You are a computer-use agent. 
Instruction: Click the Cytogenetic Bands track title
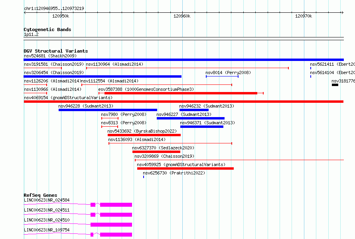click(x=47, y=29)
